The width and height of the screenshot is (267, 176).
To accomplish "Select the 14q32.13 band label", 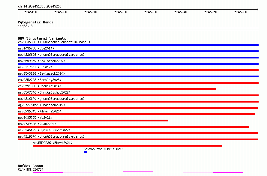I will click(x=25, y=26).
